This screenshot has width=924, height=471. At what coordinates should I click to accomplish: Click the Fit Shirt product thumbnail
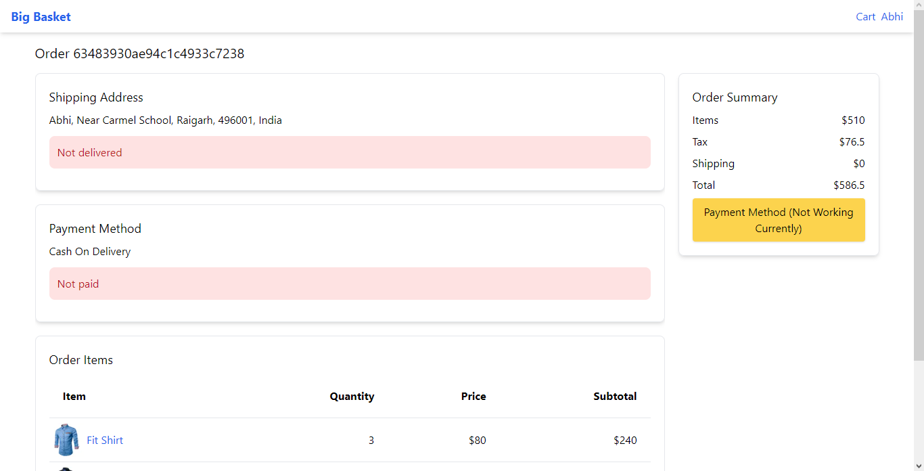pyautogui.click(x=66, y=440)
